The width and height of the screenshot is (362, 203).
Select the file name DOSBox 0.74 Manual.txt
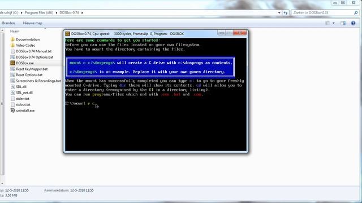click(34, 51)
